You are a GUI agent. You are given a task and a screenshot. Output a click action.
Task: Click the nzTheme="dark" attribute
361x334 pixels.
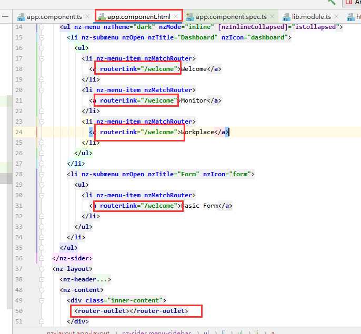129,27
